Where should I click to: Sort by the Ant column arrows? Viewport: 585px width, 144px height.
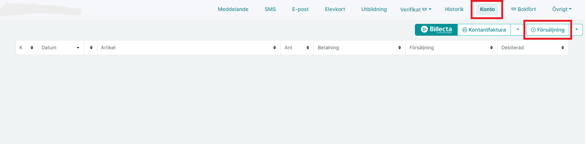point(308,48)
